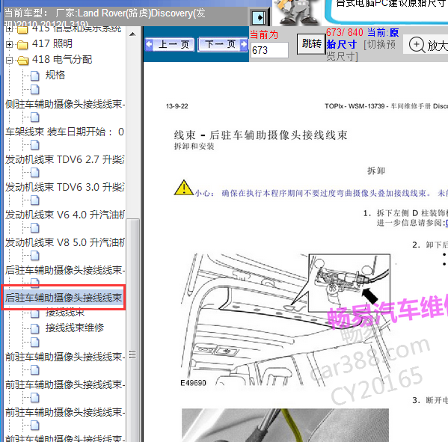
Task: Click the 跳转 jump button
Action: click(311, 43)
